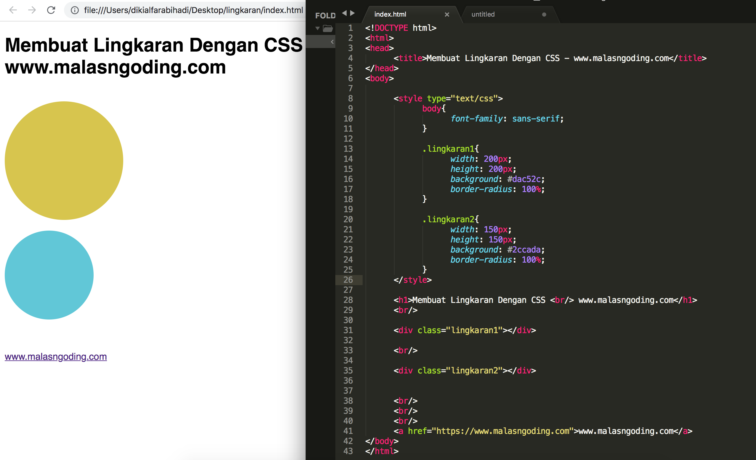
Task: Click line number 26 in the gutter
Action: (x=348, y=280)
